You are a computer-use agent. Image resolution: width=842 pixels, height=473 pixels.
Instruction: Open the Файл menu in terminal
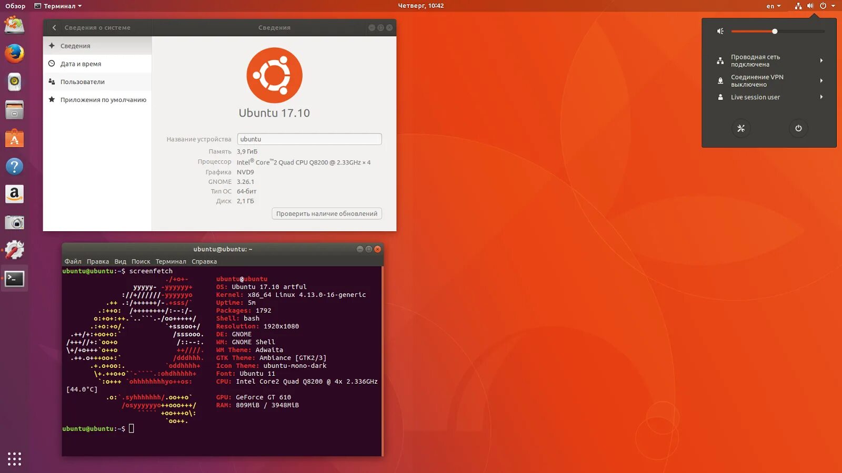(73, 261)
